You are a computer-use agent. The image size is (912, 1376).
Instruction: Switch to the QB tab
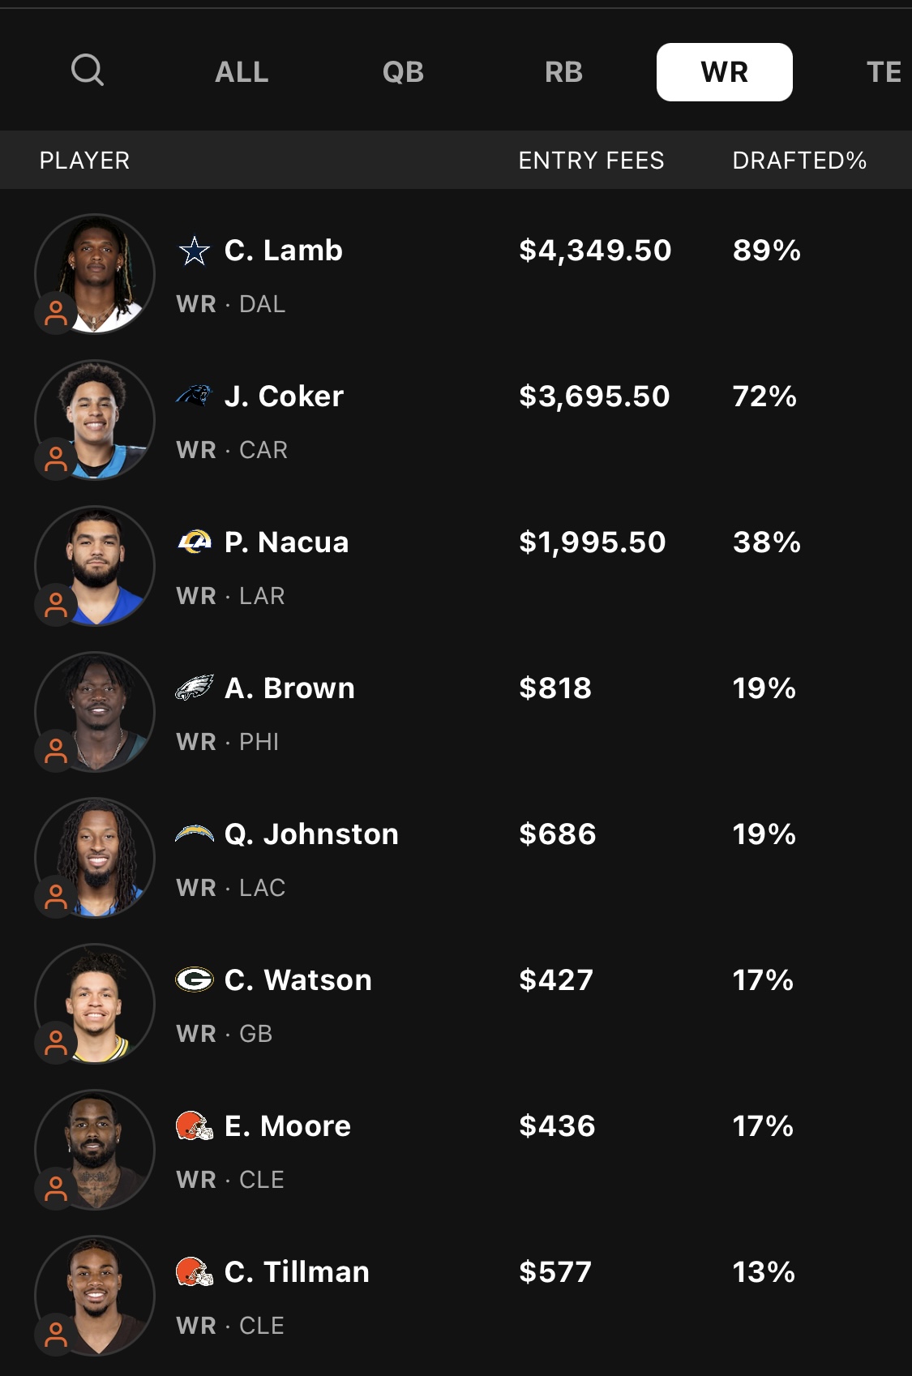[x=403, y=72]
